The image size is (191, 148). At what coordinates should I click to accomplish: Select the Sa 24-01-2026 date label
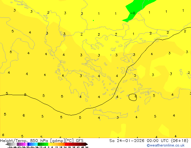pos(124,140)
